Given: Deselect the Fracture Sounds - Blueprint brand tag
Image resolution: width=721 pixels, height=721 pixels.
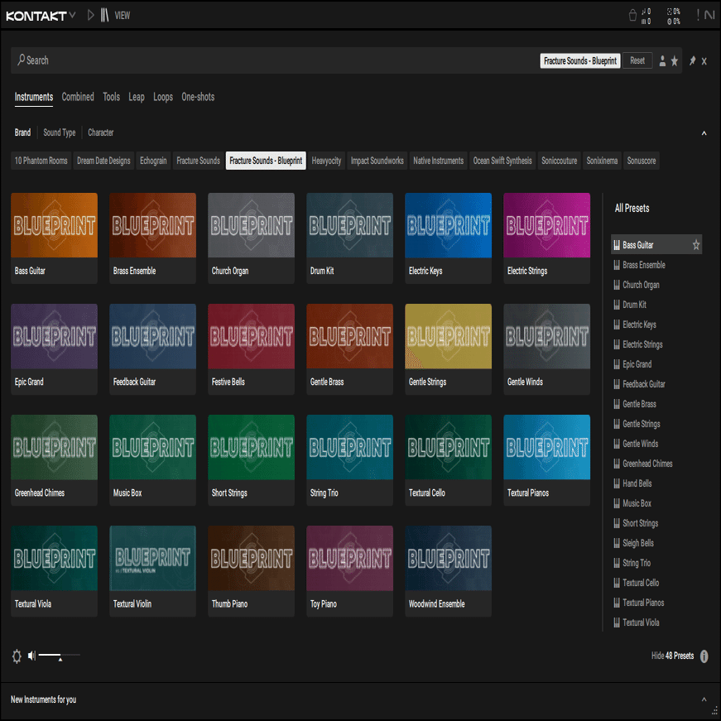Looking at the screenshot, I should tap(266, 161).
